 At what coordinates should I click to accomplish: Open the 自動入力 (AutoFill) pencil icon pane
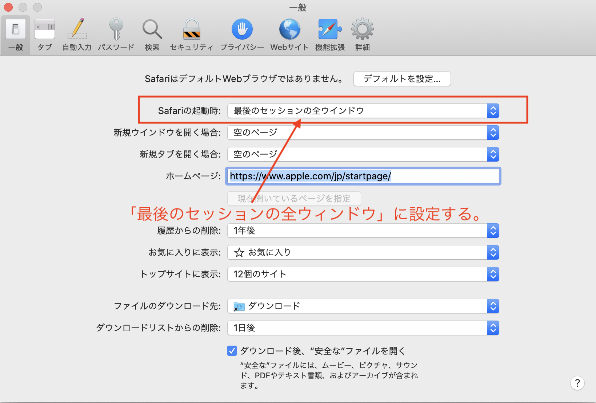(x=77, y=35)
